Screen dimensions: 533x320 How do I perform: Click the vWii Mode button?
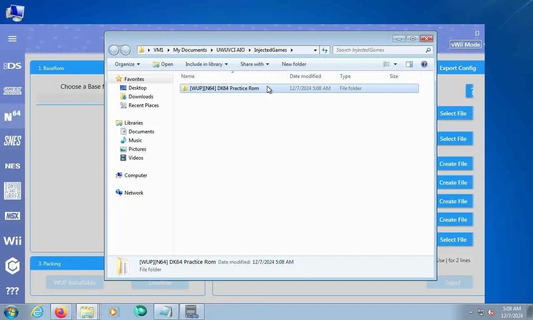click(466, 45)
